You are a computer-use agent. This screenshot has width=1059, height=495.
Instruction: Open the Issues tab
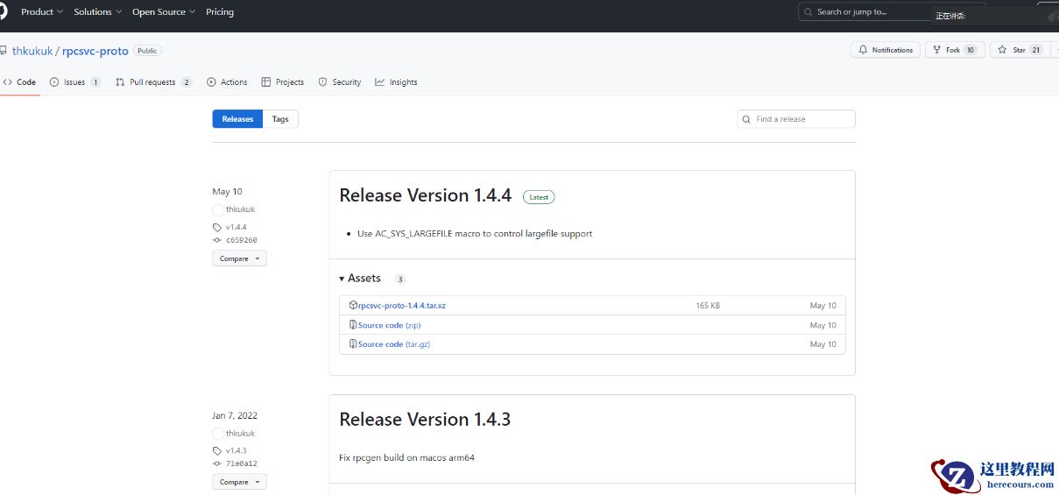point(75,82)
